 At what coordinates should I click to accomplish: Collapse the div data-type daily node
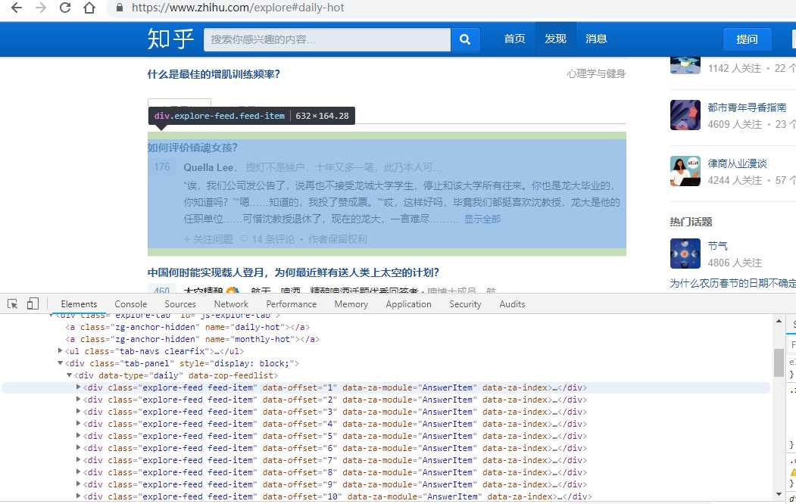[x=70, y=375]
